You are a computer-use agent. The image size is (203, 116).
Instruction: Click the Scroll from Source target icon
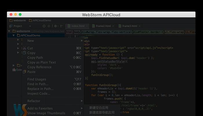44,26
